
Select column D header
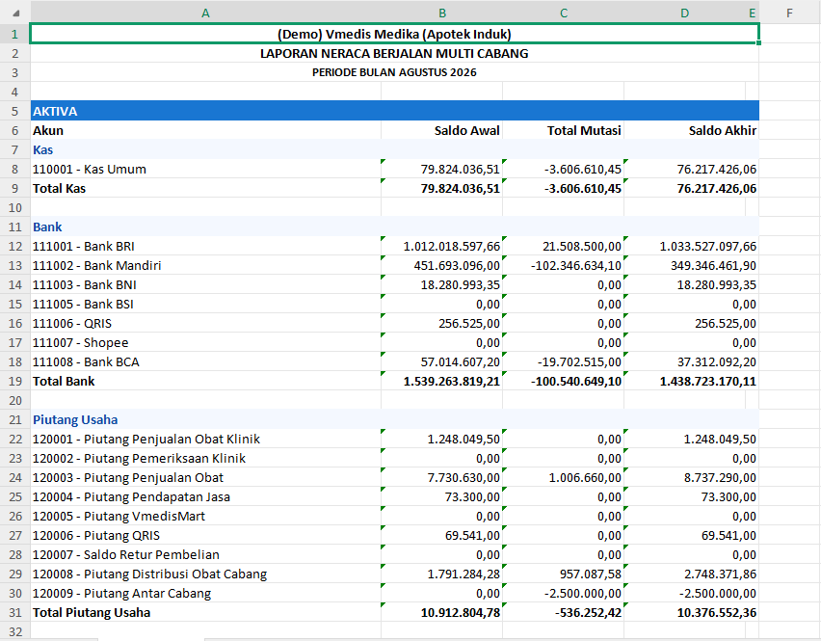coord(684,13)
